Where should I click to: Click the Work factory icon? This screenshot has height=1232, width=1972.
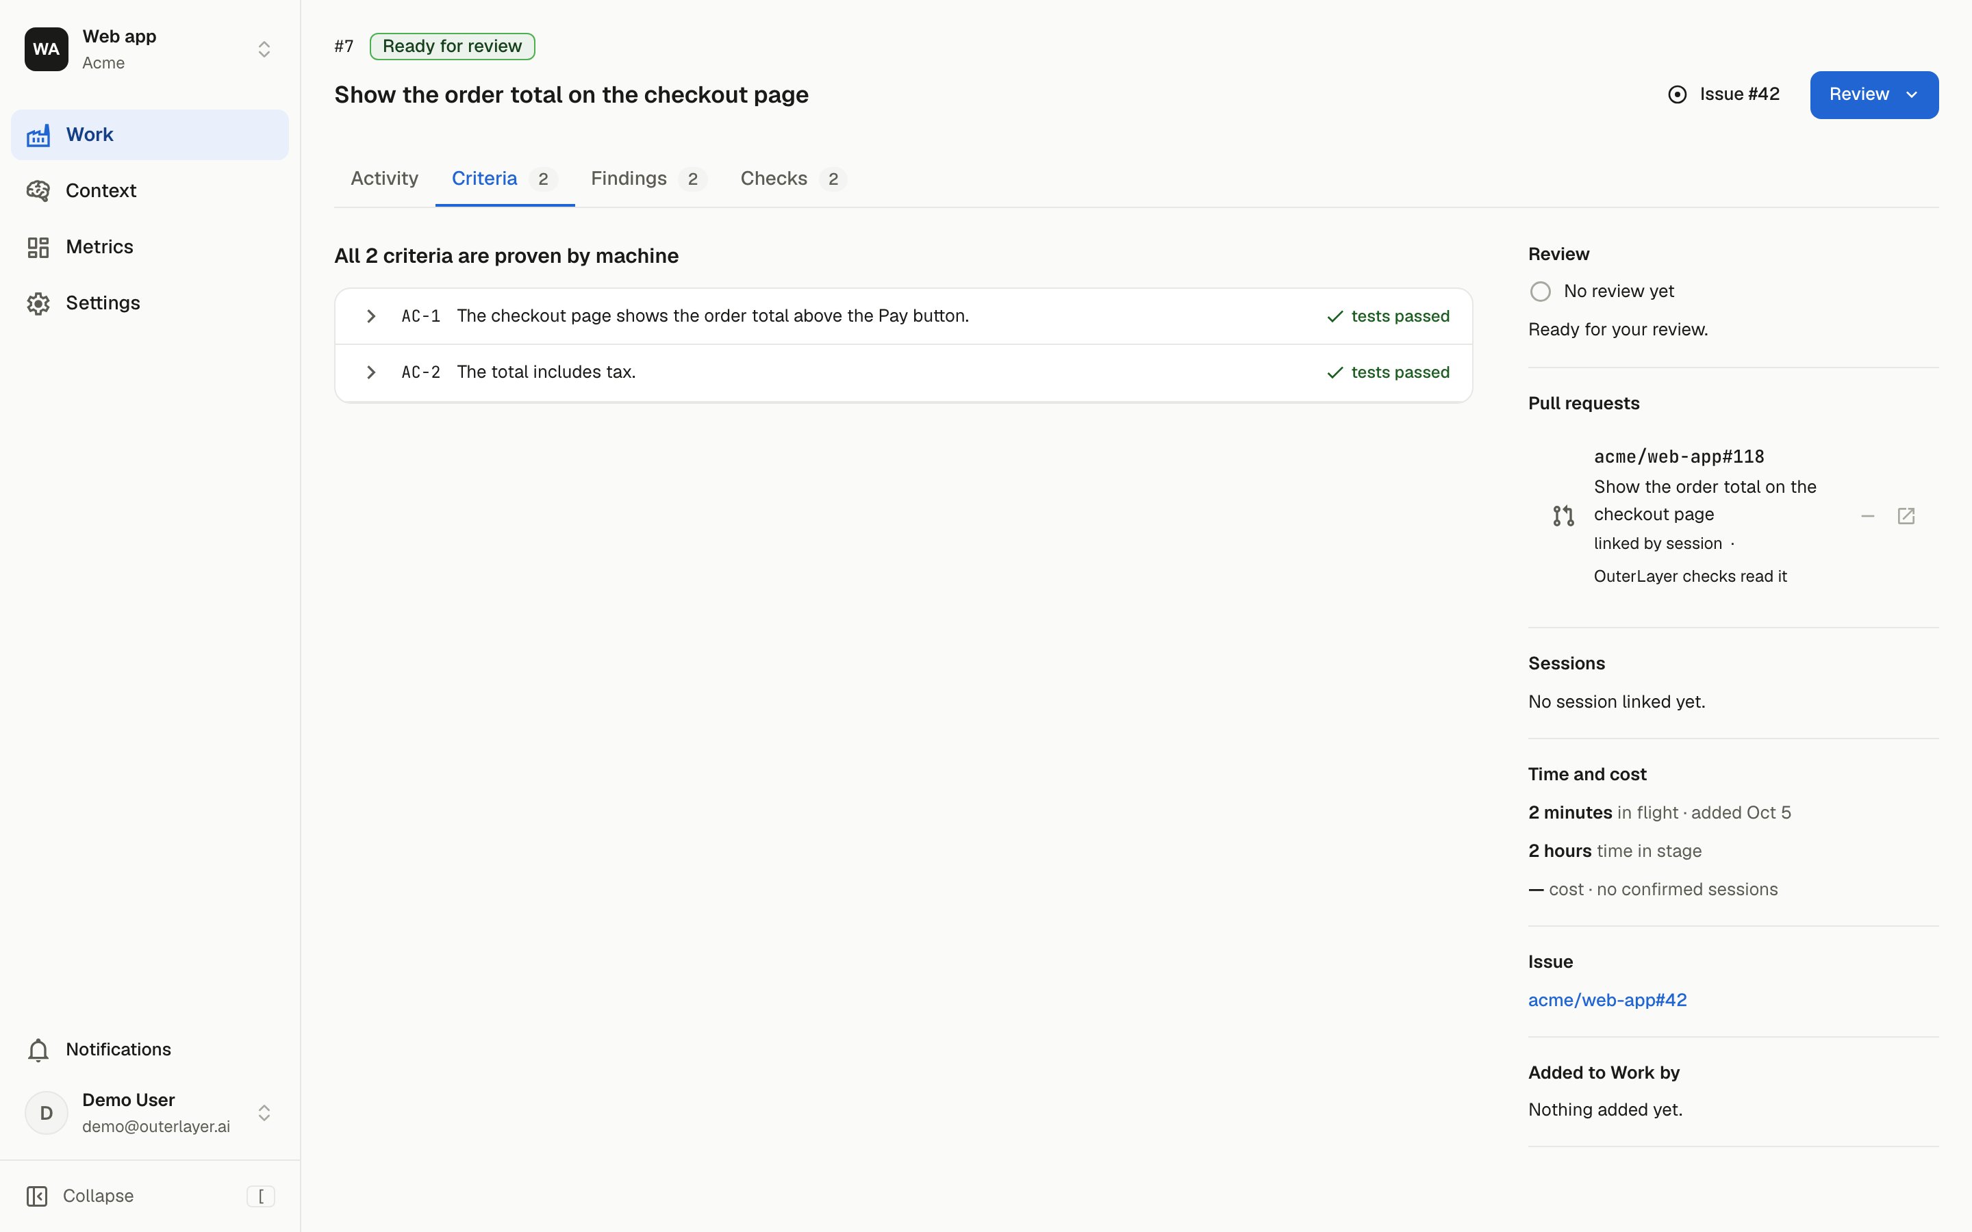coord(38,136)
